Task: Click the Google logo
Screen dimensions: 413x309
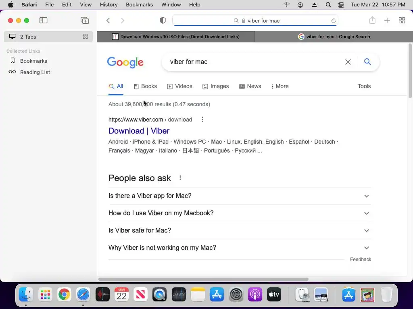Action: 125,62
